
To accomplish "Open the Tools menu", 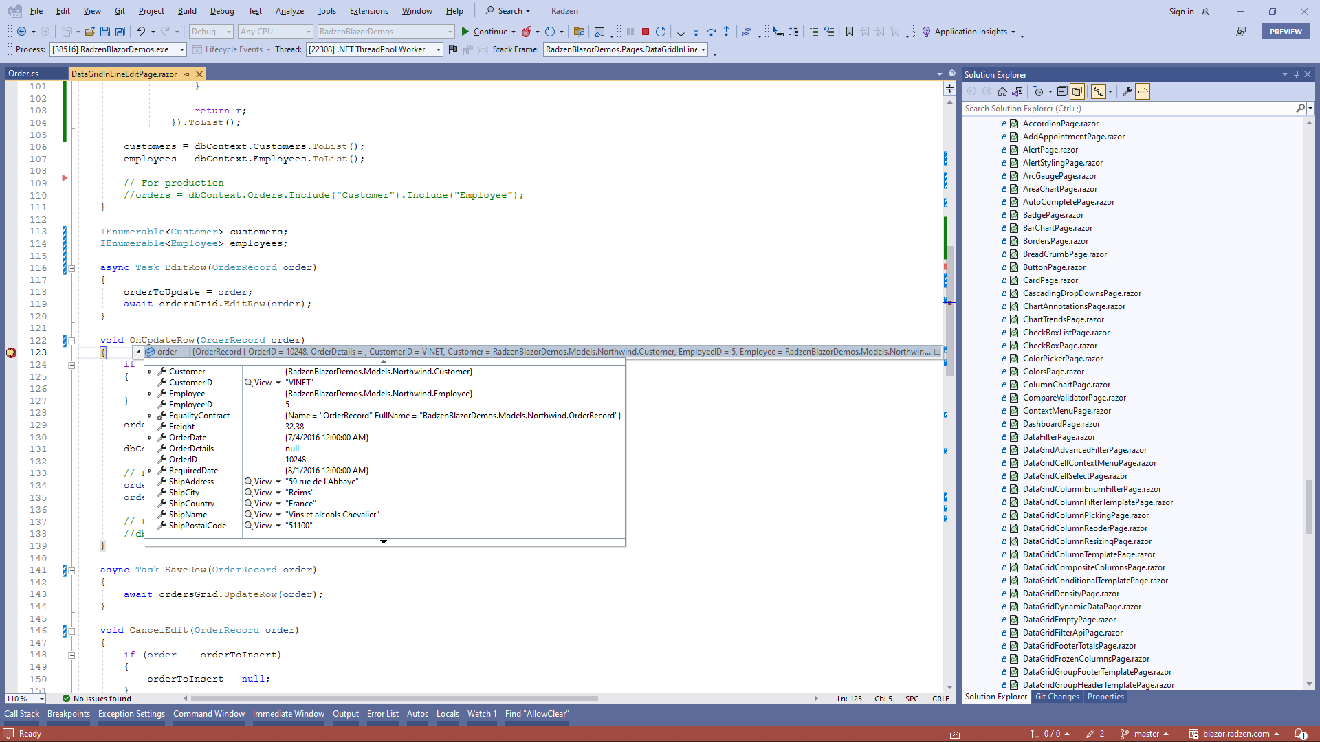I will pyautogui.click(x=327, y=10).
